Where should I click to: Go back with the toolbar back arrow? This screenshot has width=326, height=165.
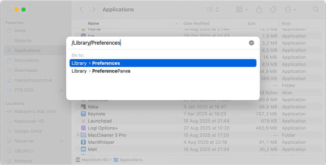[x=81, y=9]
